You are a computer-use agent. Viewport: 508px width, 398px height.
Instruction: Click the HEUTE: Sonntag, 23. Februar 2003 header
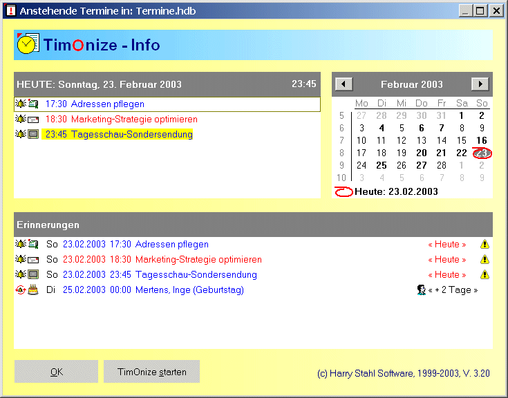167,84
